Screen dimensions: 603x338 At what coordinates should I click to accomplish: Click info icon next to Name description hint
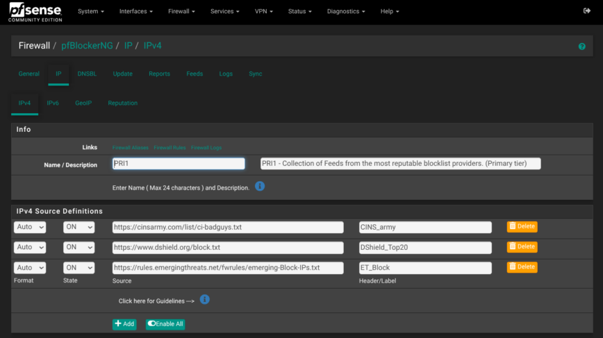click(x=260, y=186)
